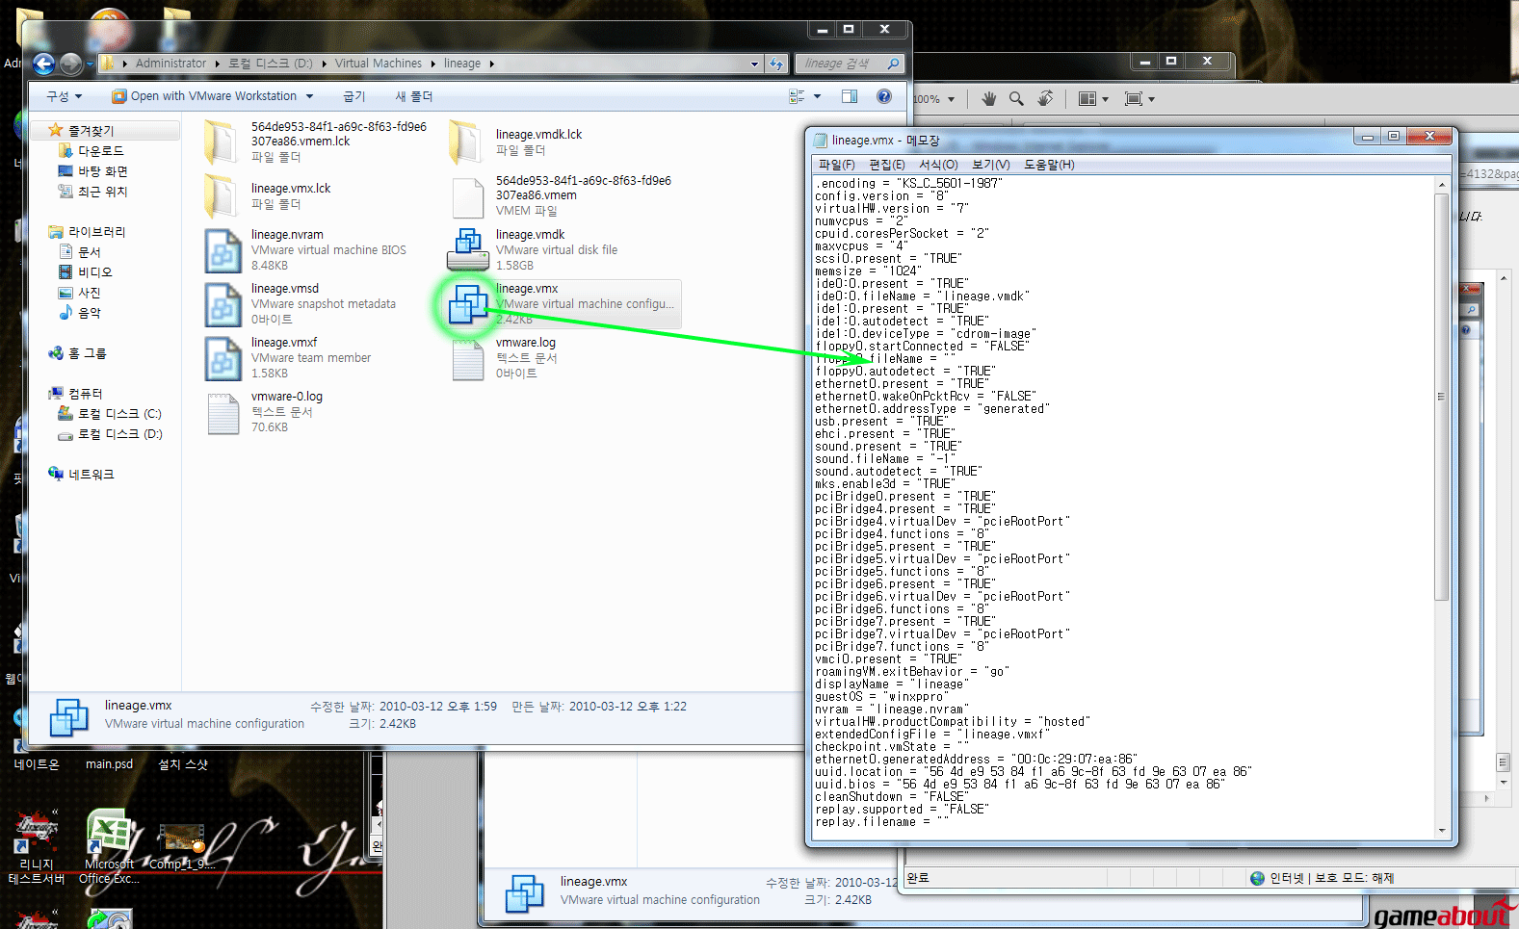Navigate to Administrator breadcrumb
1519x929 pixels.
coord(170,64)
